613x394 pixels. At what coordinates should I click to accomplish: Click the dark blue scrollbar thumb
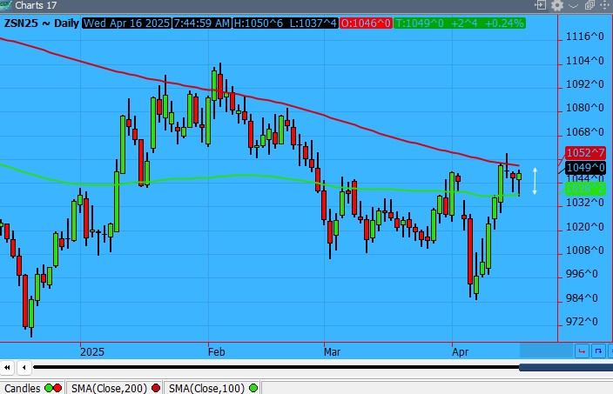click(566, 367)
